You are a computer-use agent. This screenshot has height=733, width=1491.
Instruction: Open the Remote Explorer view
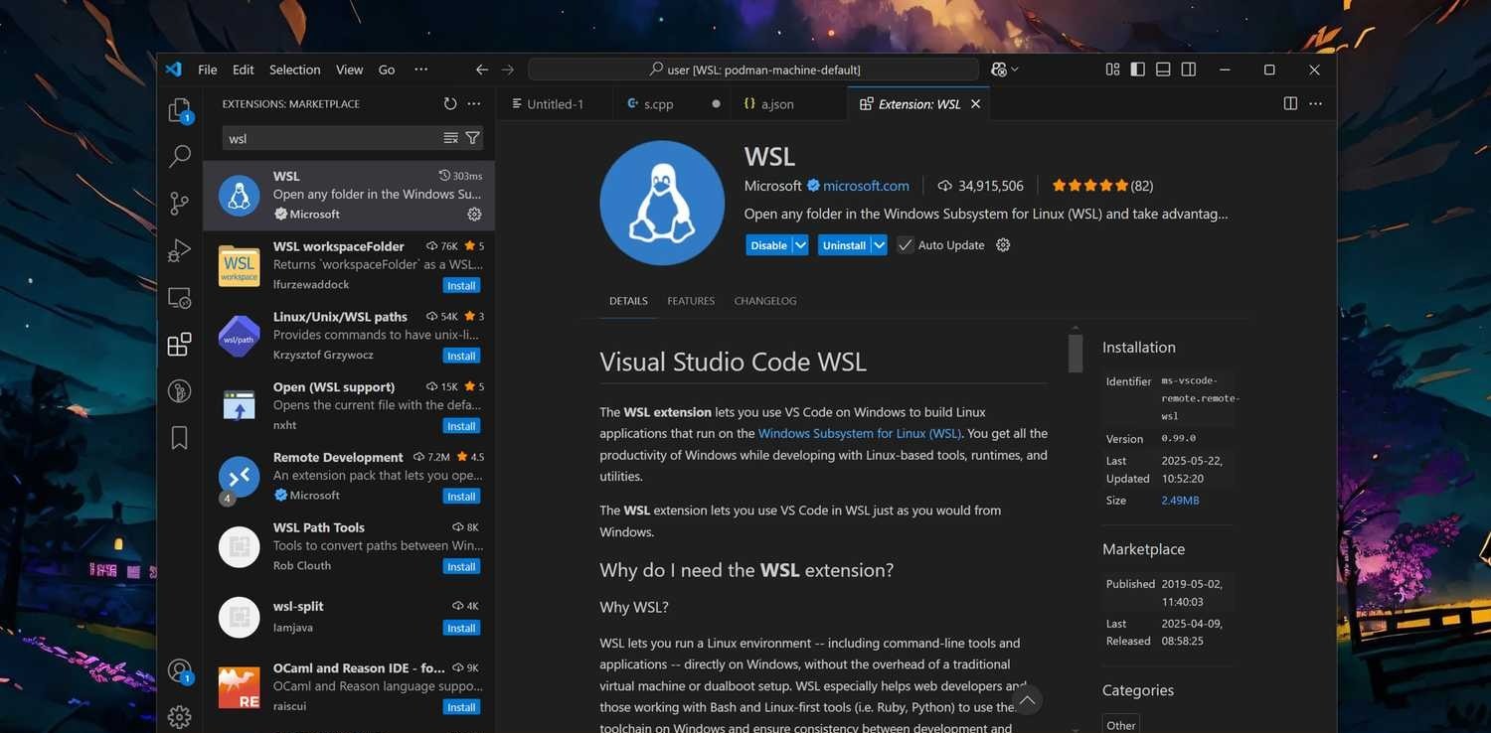(x=179, y=298)
